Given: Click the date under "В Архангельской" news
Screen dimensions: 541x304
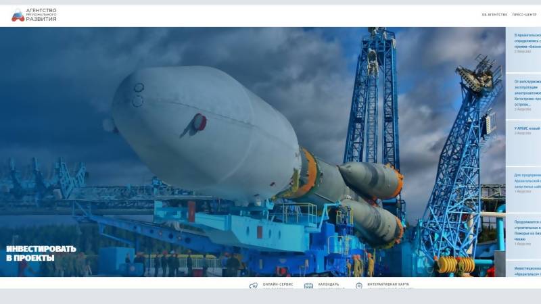Looking at the screenshot, I should pos(523,51).
